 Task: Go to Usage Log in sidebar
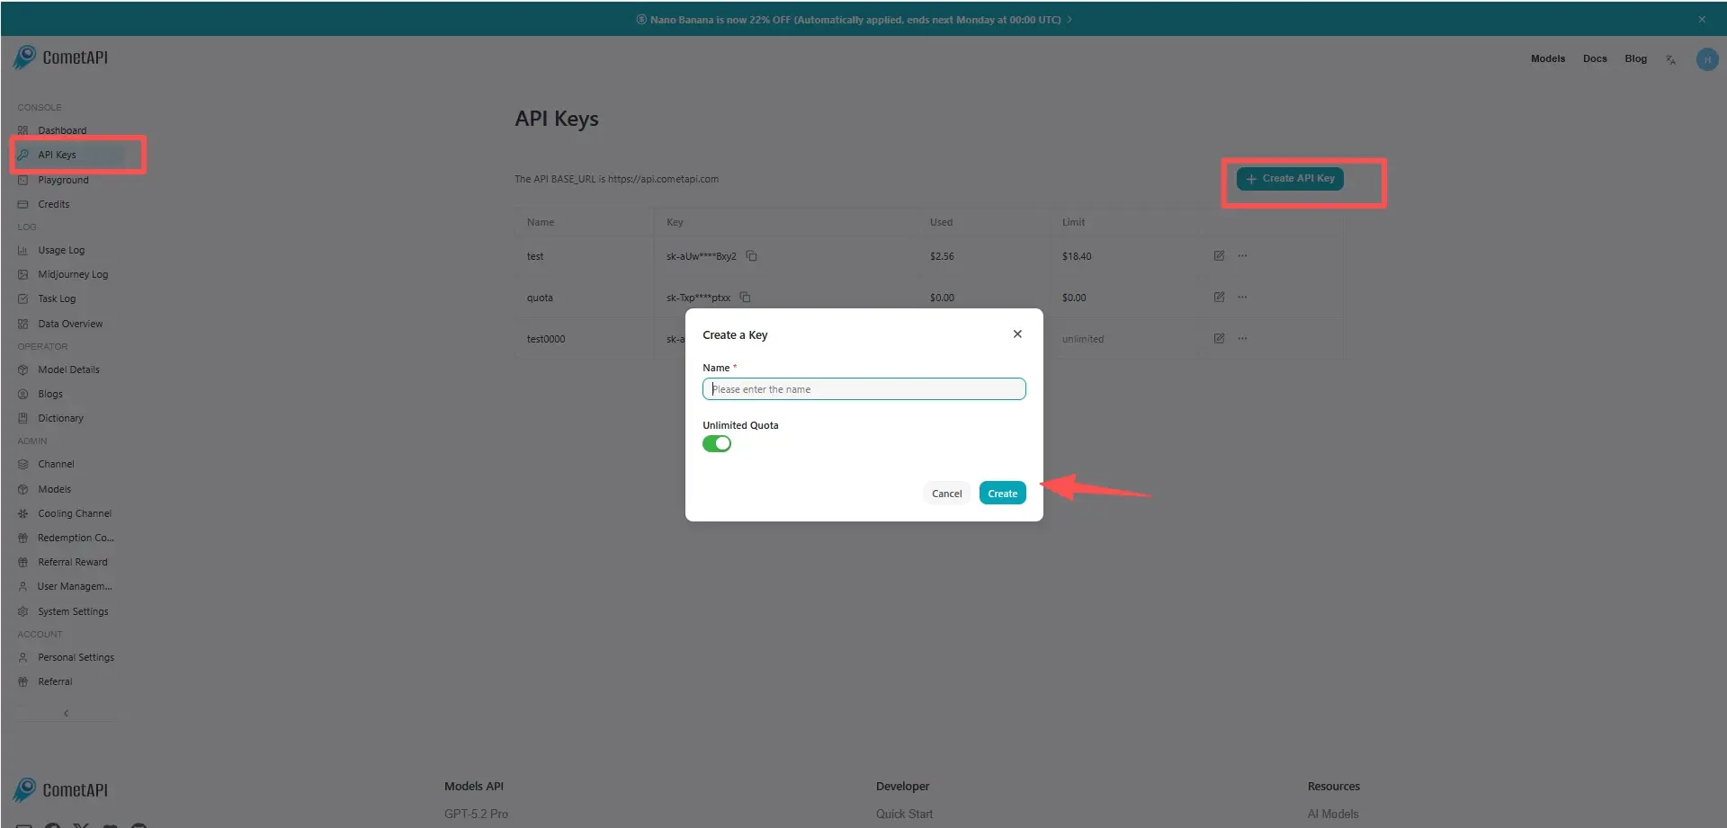[x=61, y=251]
